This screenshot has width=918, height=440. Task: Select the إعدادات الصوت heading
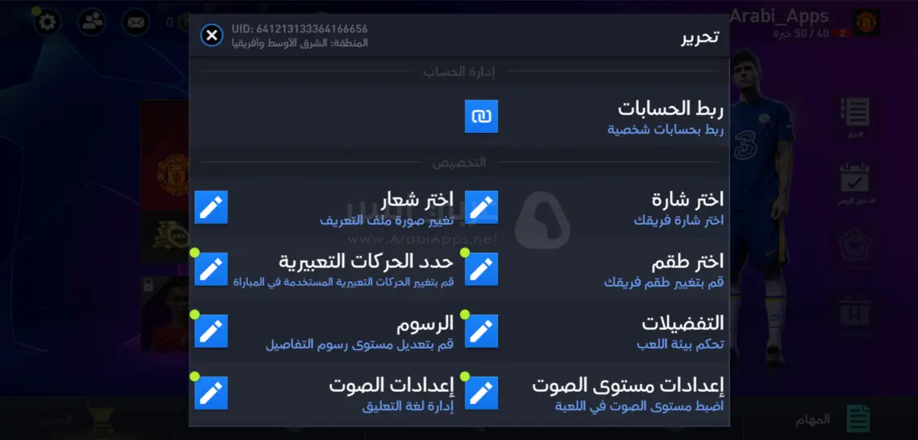(391, 385)
